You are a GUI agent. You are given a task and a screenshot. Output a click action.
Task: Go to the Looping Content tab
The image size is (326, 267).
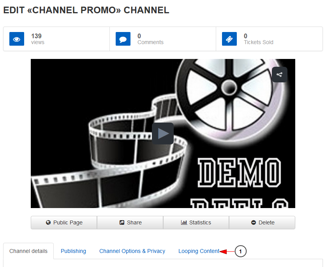[x=199, y=251]
